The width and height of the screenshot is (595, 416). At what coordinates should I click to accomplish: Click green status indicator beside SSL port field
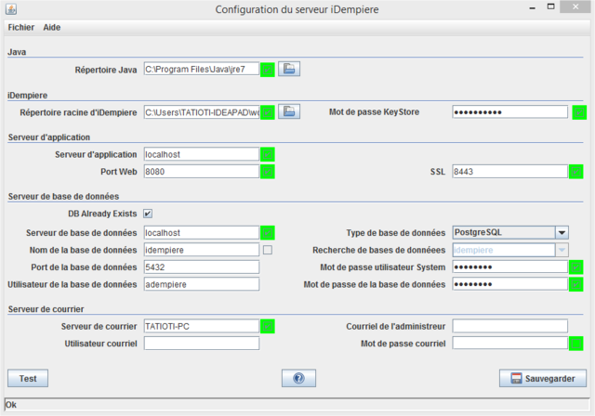point(576,172)
